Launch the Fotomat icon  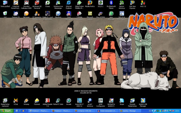[x=37, y=102]
